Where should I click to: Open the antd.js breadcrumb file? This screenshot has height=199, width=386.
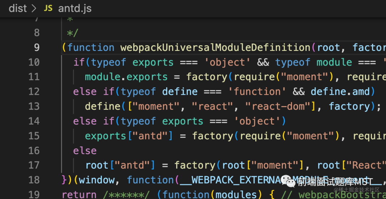(75, 9)
